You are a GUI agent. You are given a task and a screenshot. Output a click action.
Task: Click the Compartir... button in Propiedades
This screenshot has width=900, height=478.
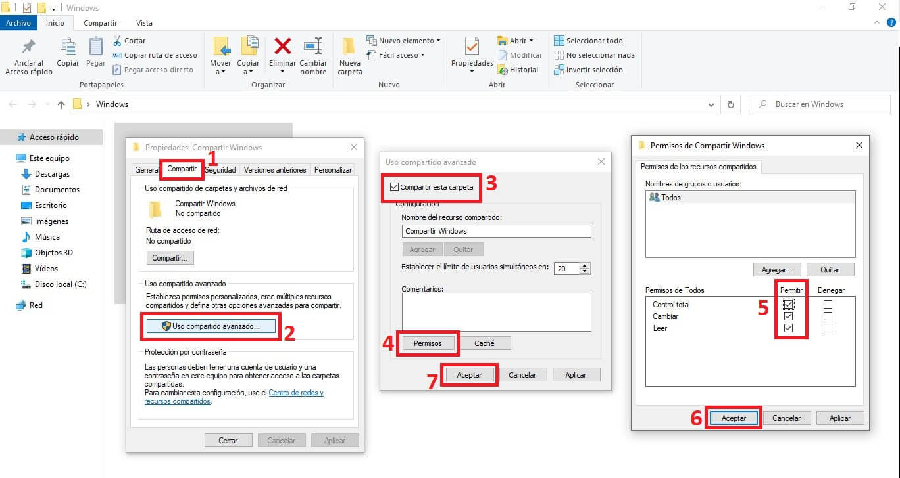[x=170, y=258]
